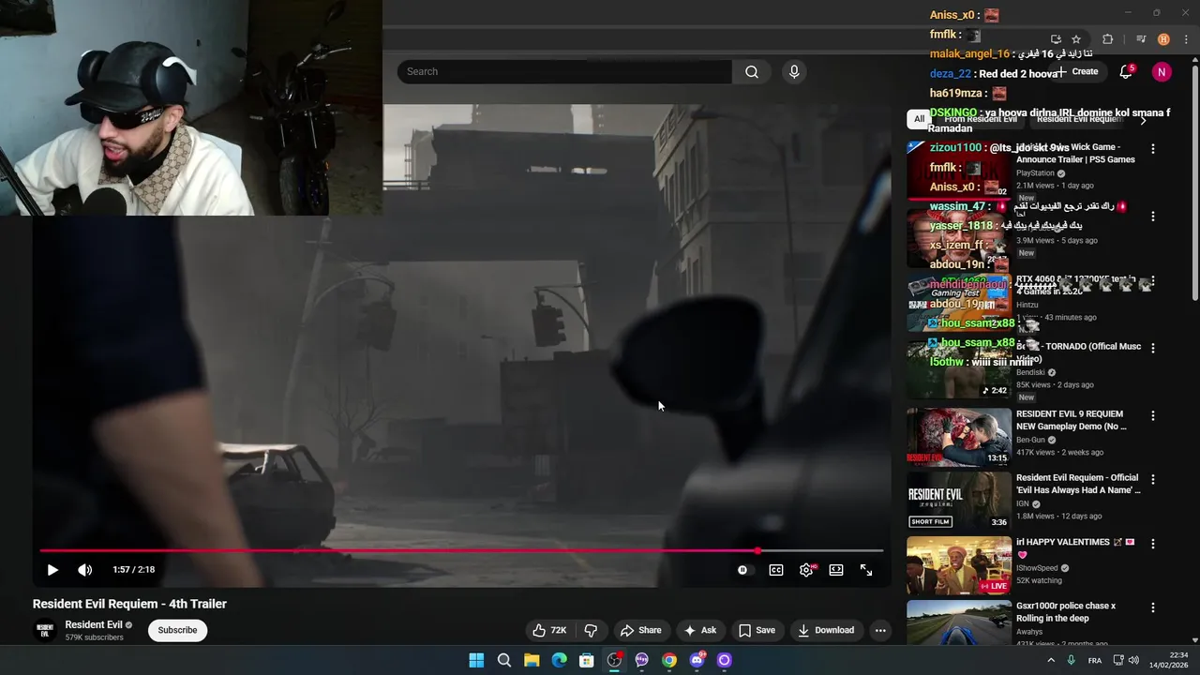This screenshot has height=675, width=1200.
Task: Open the IShowSpeed LIVE stream thumbnail
Action: [x=959, y=565]
